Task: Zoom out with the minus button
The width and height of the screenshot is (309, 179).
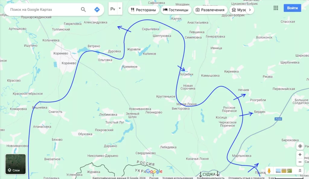Action: coord(300,162)
